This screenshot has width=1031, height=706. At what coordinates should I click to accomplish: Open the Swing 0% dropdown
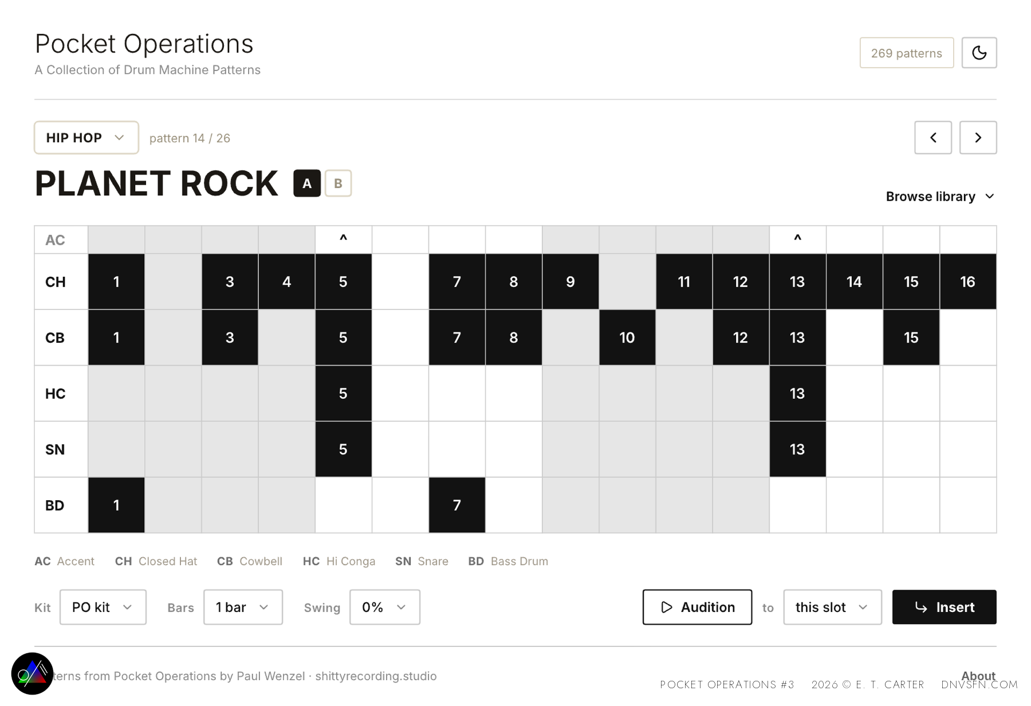point(384,607)
